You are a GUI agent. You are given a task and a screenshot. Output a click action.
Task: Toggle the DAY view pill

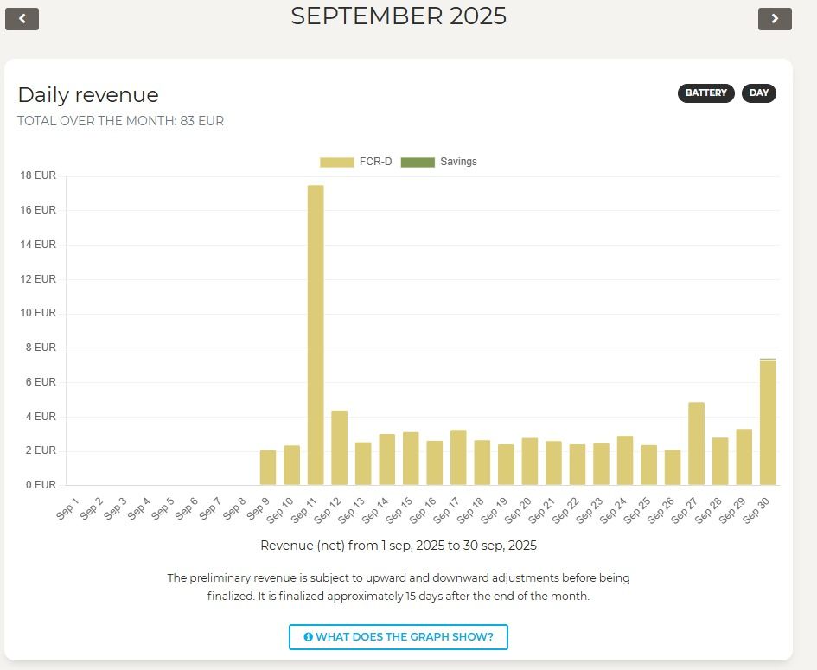click(x=759, y=93)
